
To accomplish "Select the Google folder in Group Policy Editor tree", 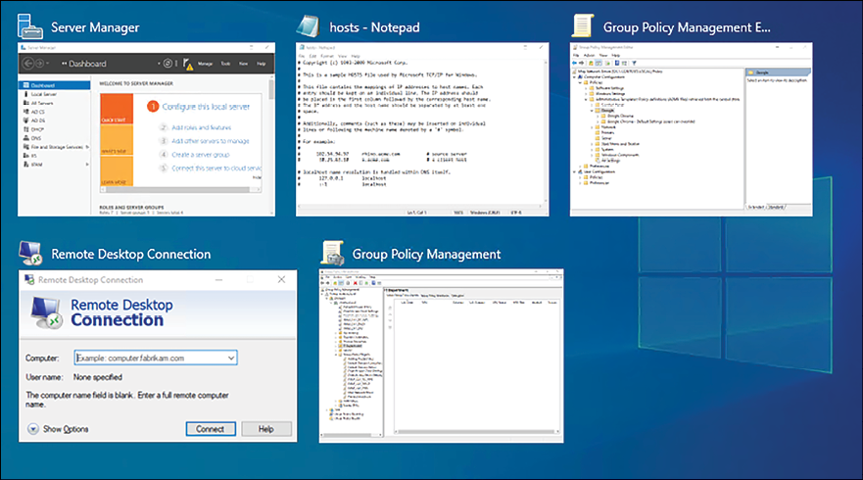I will click(x=603, y=110).
